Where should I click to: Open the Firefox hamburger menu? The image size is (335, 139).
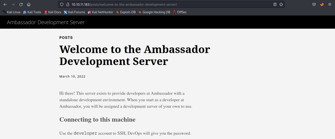click(330, 4)
